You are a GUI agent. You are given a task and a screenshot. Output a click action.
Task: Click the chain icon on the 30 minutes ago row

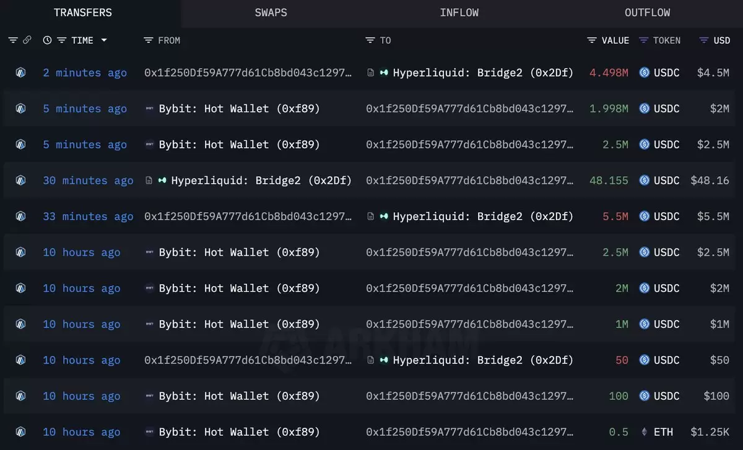(x=21, y=180)
